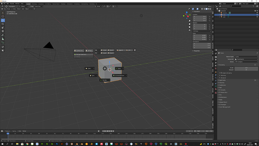The width and height of the screenshot is (259, 146).
Task: Click the Render samples value field
Action: (x=246, y=68)
